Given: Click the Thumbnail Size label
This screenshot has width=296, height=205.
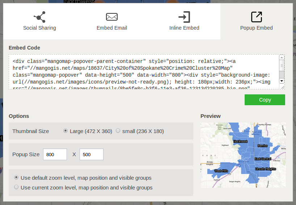Looking at the screenshot, I should coord(31,131).
